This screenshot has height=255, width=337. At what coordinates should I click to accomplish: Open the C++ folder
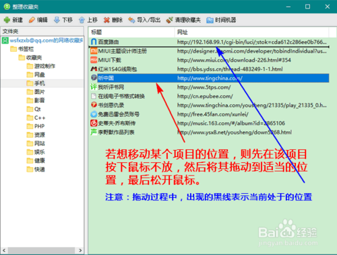click(x=36, y=118)
